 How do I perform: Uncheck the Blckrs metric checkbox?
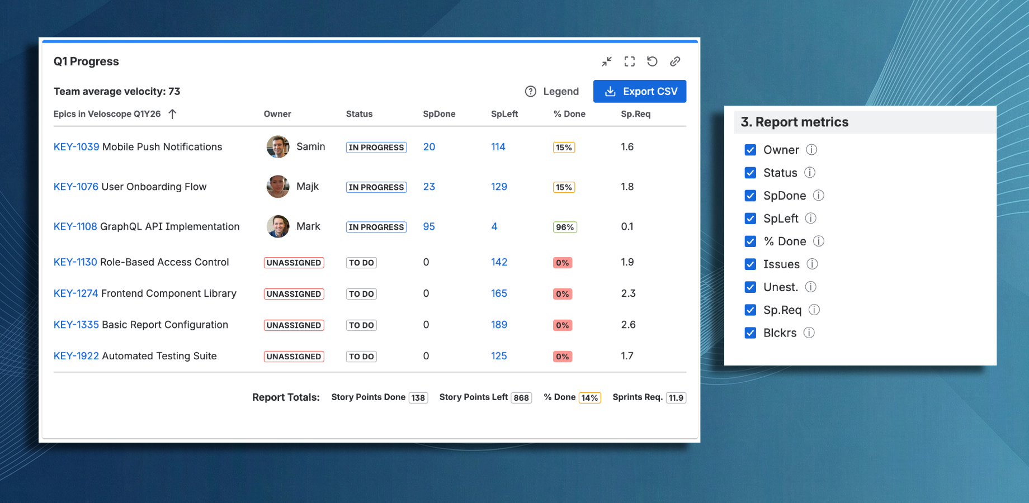750,333
